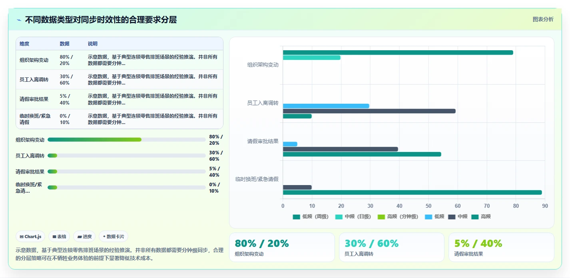
Task: Click the blue bar for 员工入离调转
Action: point(326,106)
